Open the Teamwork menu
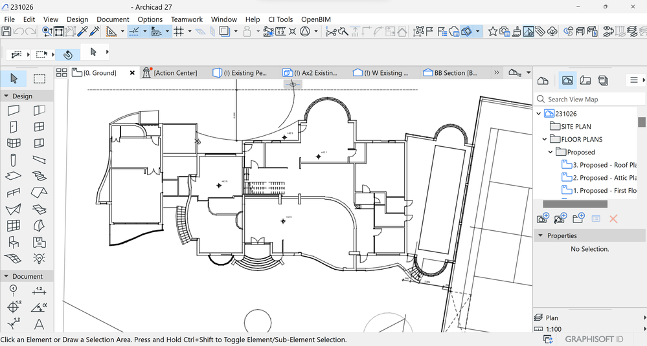Image resolution: width=647 pixels, height=346 pixels. point(187,19)
